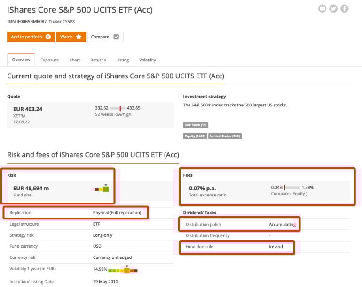Screen dimensions: 362x287
Task: Toggle the Compare checkbox
Action: tap(116, 37)
